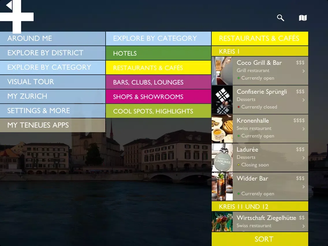Tap the Explore by Category column header
328x246 pixels.
click(x=158, y=38)
